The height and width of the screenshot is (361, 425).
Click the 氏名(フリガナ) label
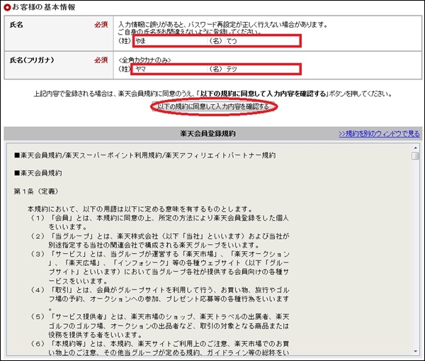click(32, 60)
